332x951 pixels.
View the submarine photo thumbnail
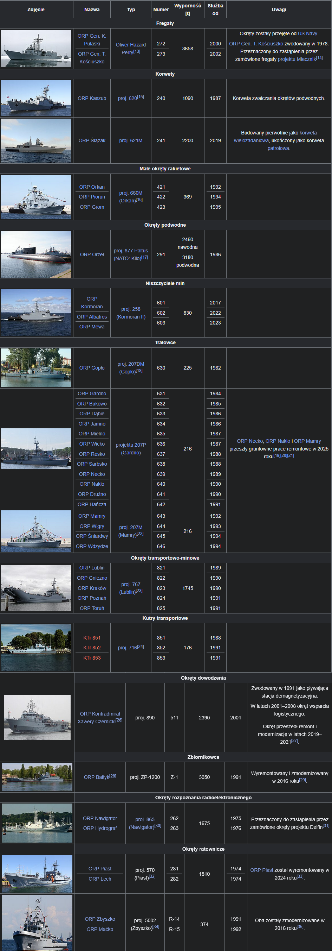[x=36, y=254]
